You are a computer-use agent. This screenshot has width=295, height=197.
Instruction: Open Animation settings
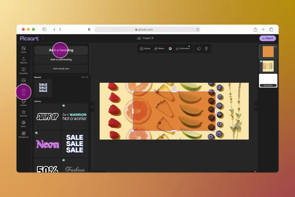point(183,48)
